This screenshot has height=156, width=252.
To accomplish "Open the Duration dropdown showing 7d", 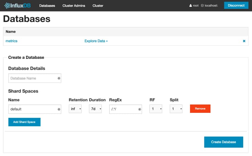I will 95,109.
